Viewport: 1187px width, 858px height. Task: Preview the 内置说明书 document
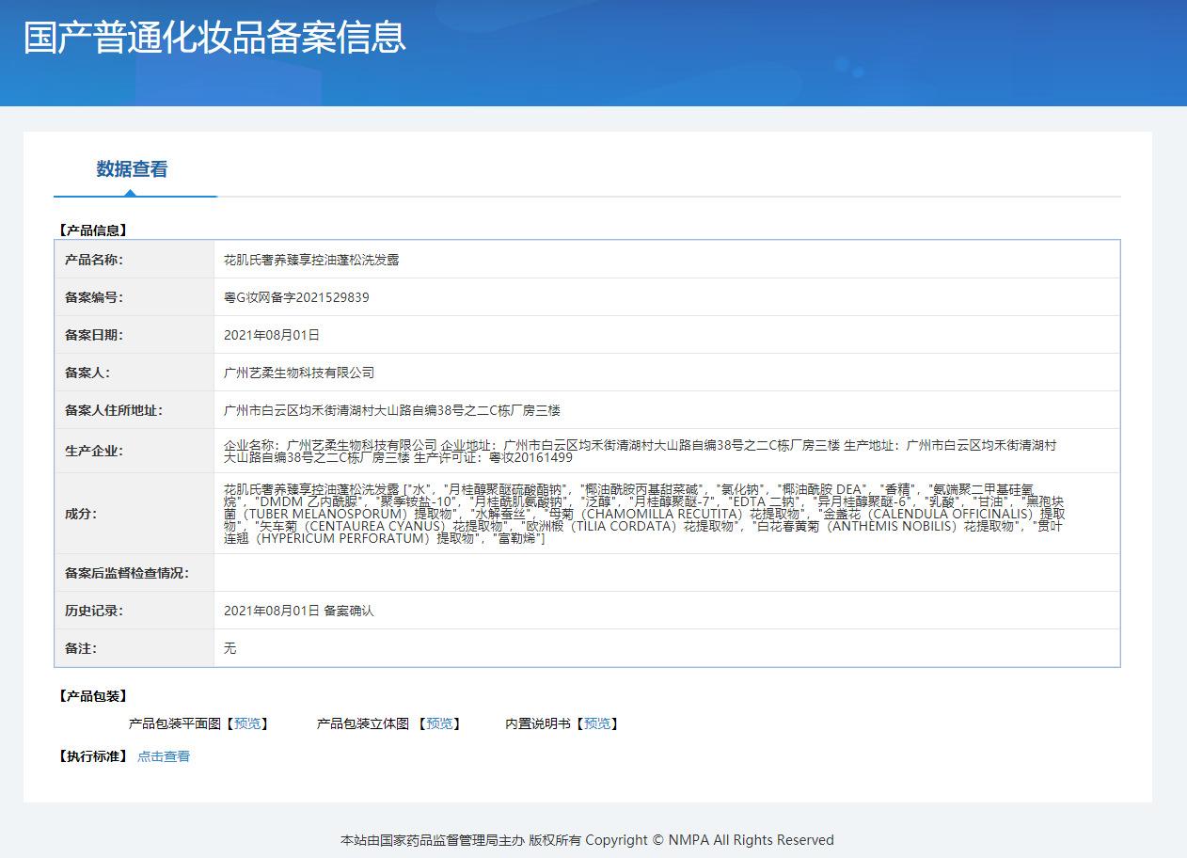pyautogui.click(x=596, y=723)
